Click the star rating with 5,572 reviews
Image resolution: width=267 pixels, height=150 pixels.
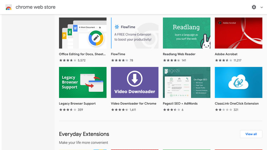[72, 60]
